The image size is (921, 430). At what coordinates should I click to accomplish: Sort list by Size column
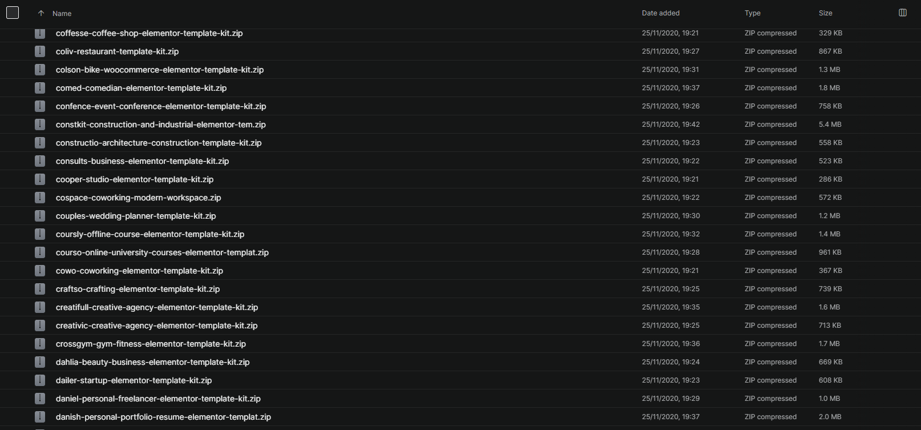[826, 13]
